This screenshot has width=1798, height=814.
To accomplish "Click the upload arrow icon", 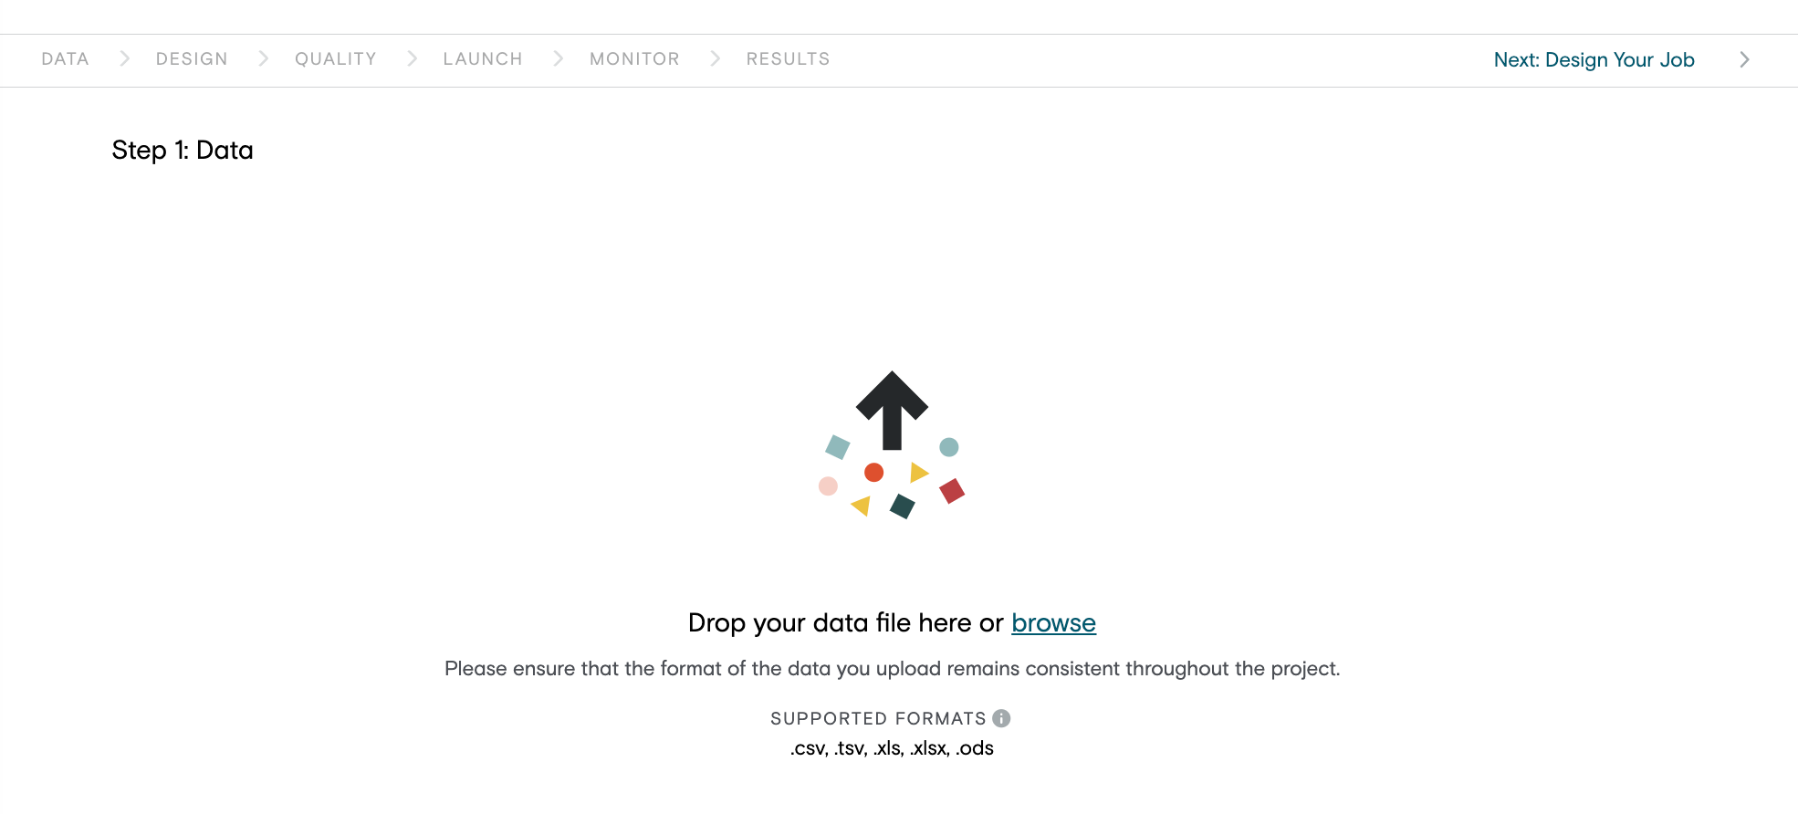I will (x=892, y=410).
